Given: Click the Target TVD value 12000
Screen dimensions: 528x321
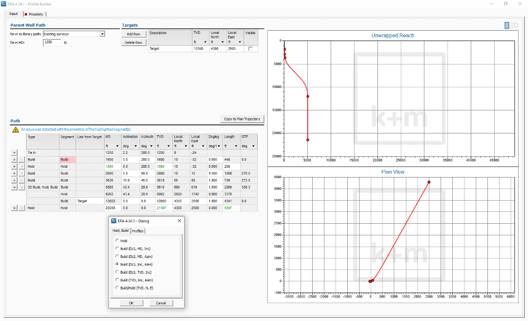Looking at the screenshot, I should click(200, 49).
